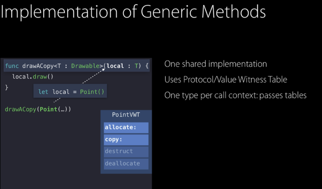Click 'One type per call context: passes tables'
322x189 pixels.
(235, 96)
